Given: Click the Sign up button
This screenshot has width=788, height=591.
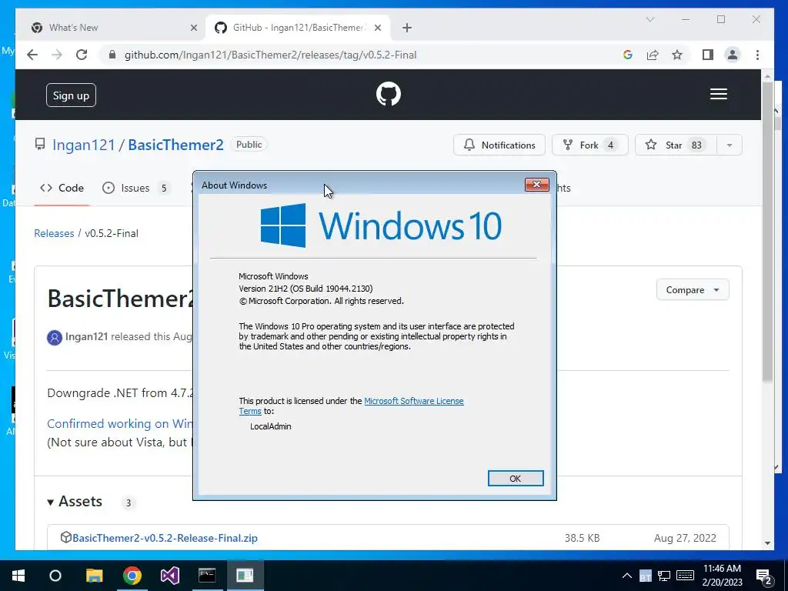Looking at the screenshot, I should [71, 95].
